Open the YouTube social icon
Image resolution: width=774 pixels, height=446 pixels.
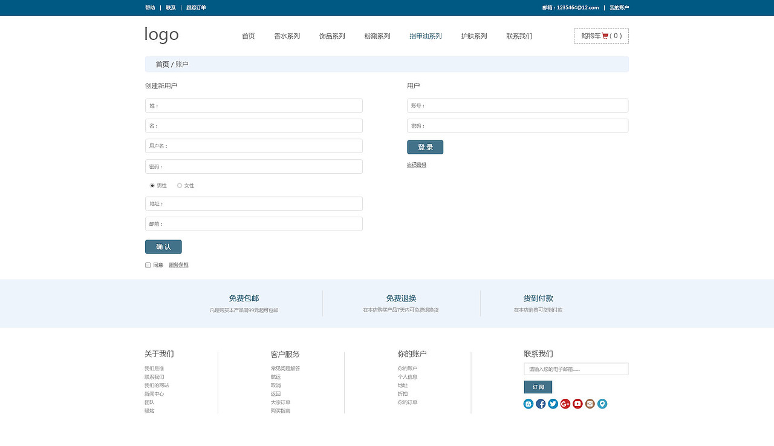(x=577, y=404)
